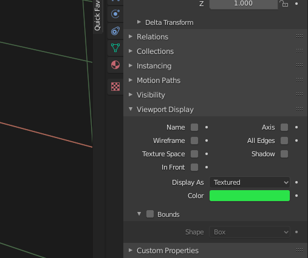The height and width of the screenshot is (258, 308).
Task: Click animate dot beside Wireframe checkbox
Action: (x=207, y=141)
